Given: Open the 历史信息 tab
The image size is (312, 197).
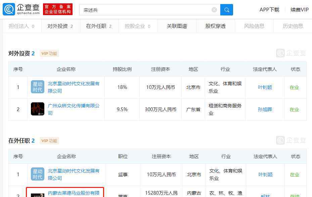Looking at the screenshot, I should tap(293, 26).
